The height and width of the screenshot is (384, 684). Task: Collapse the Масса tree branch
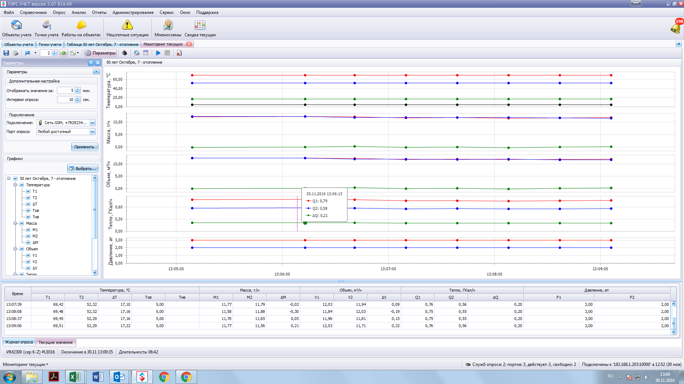[x=15, y=223]
